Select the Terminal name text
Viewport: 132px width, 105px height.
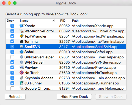click(x=31, y=41)
